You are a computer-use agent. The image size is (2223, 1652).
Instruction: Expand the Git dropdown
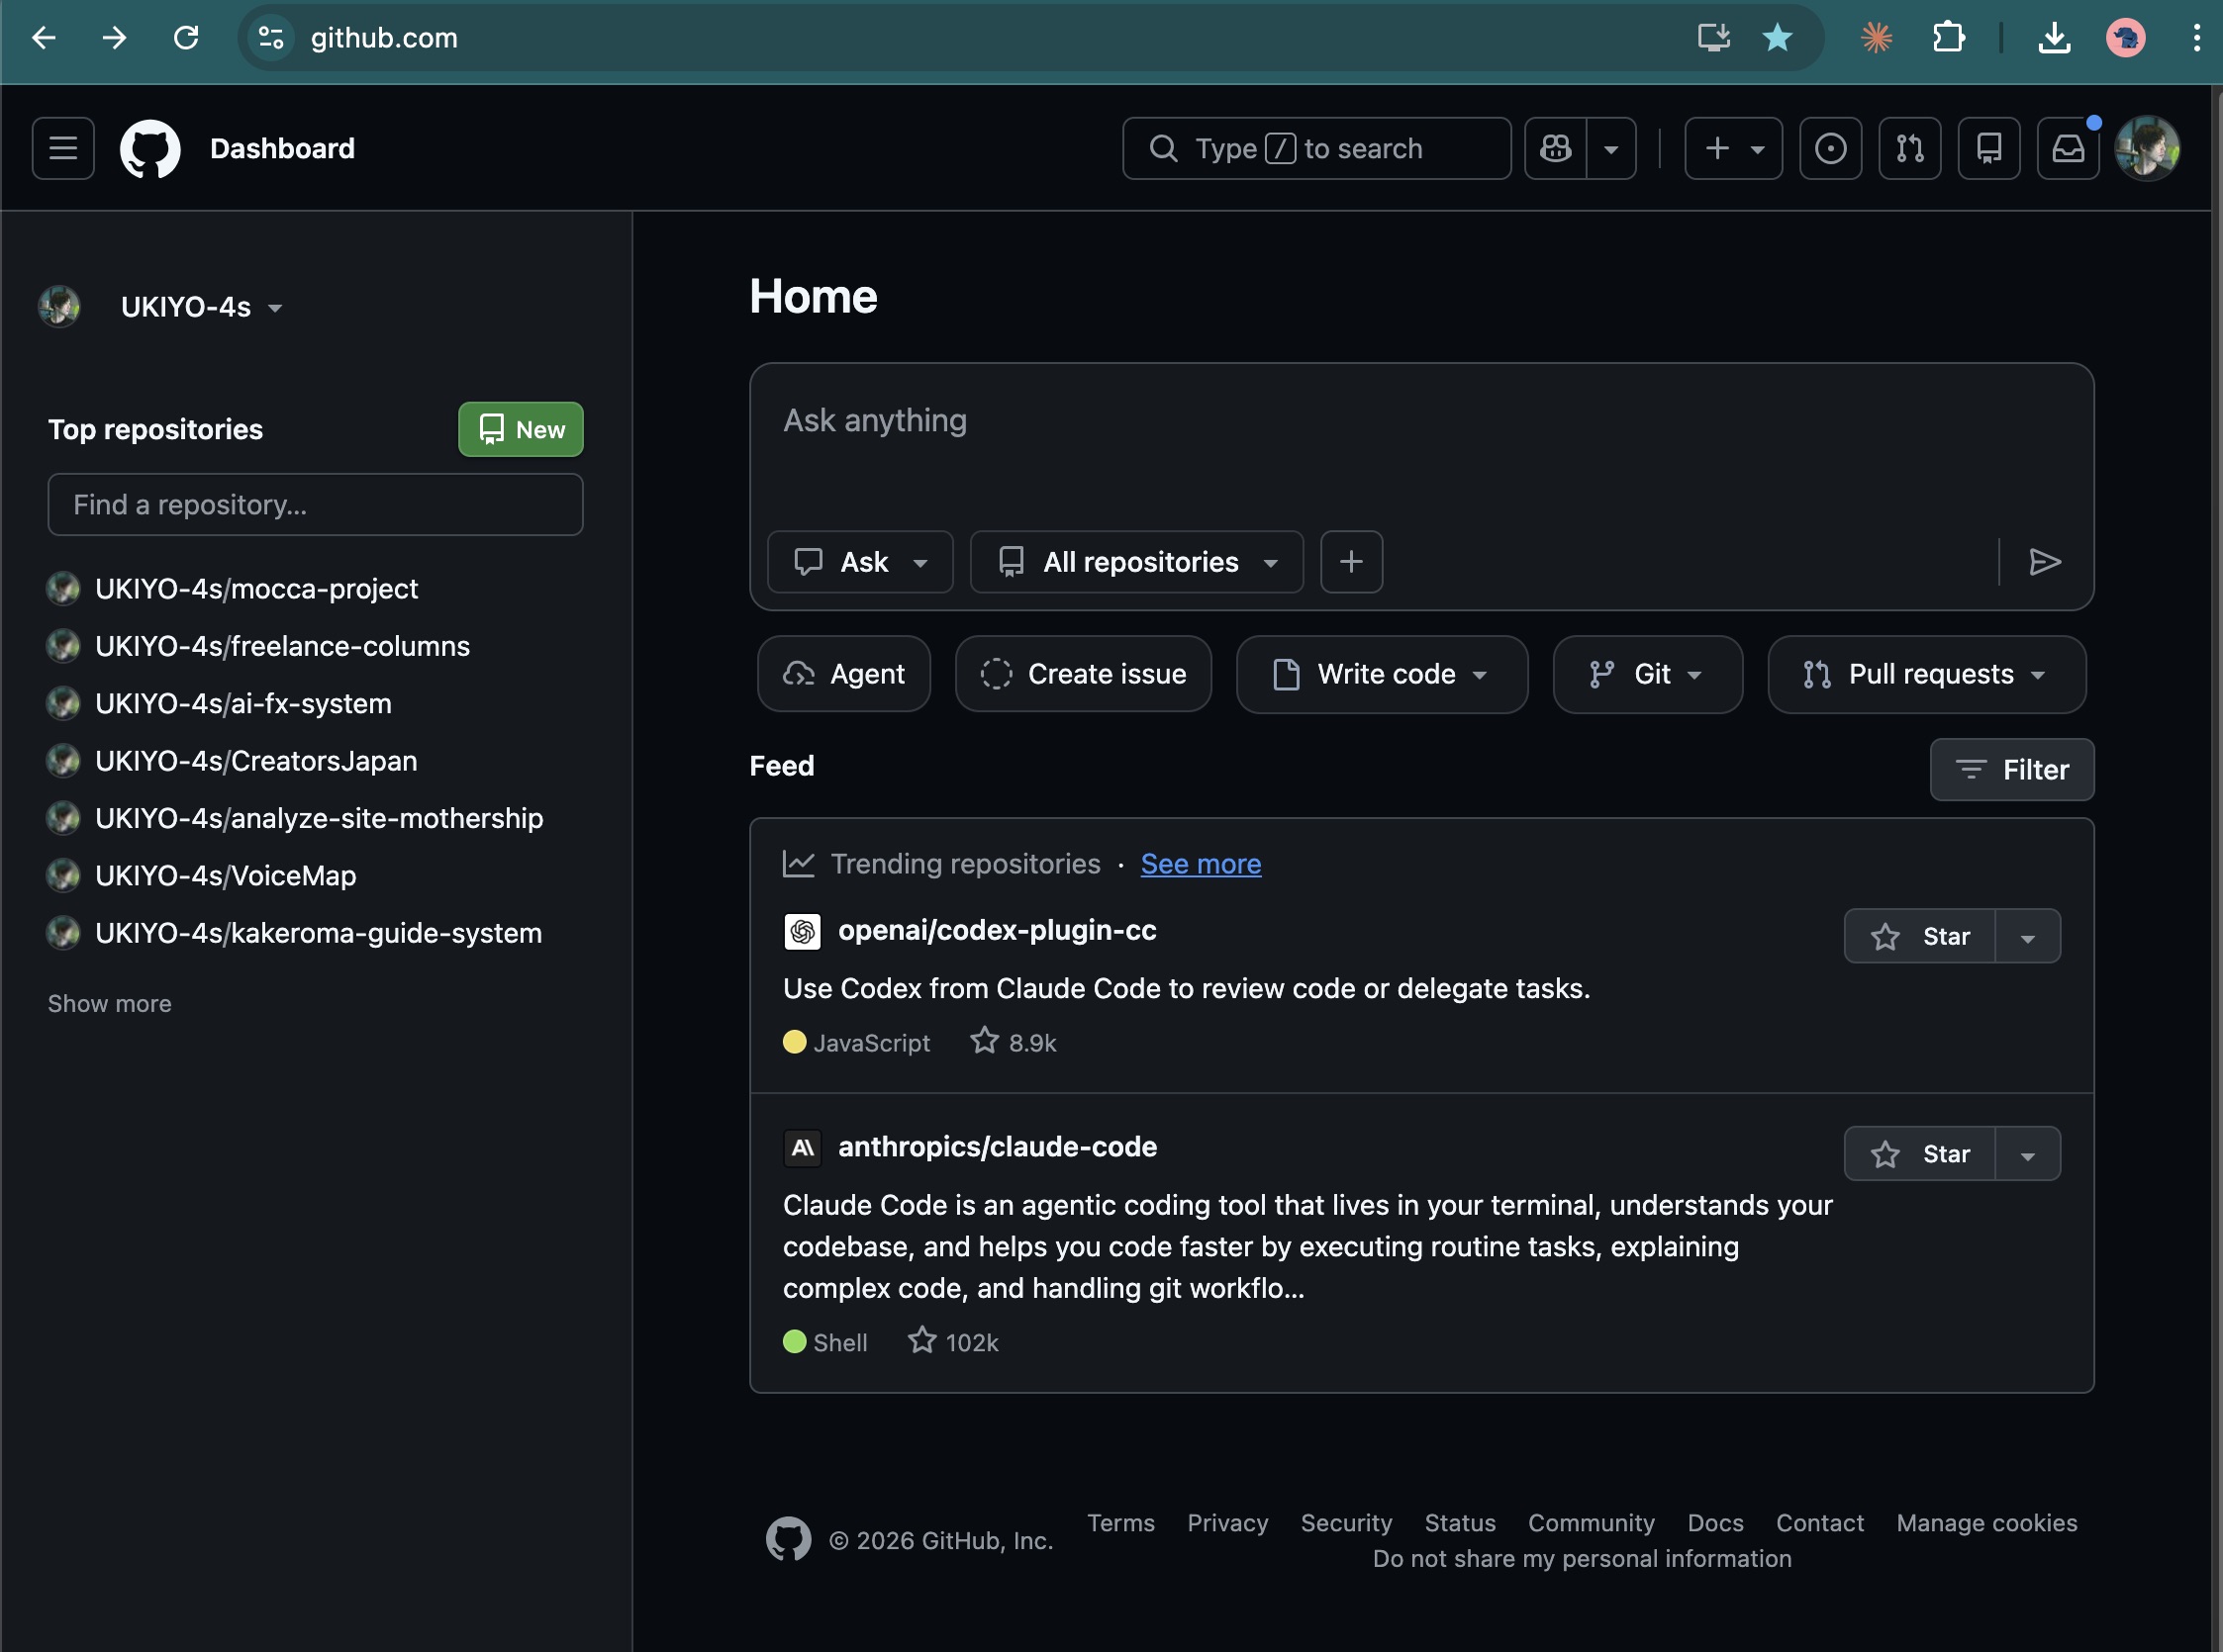point(1648,675)
